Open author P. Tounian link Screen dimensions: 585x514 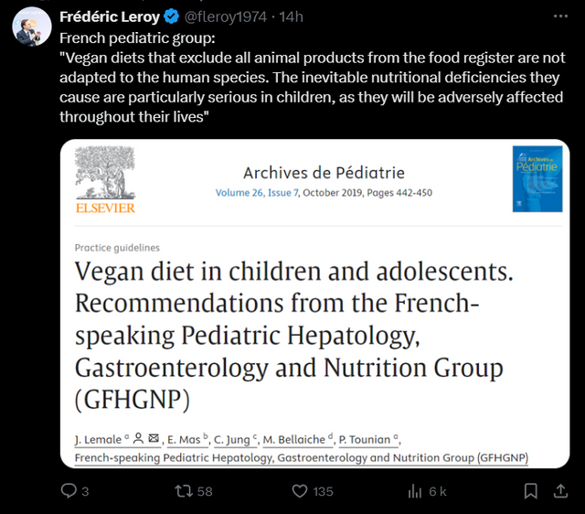coord(364,439)
